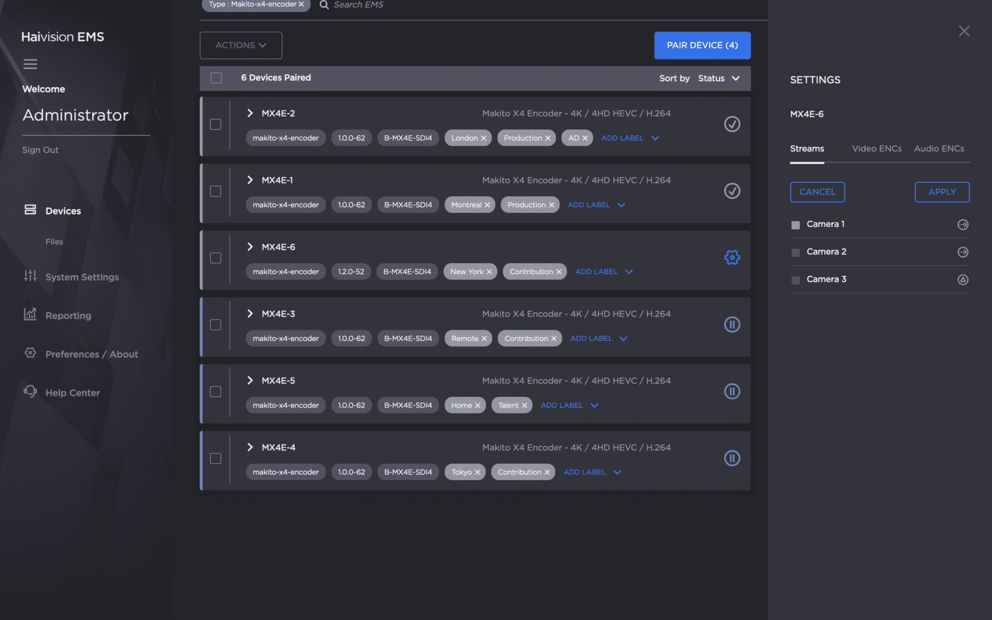Click the PAIR DEVICE (4) button
The image size is (992, 620).
point(702,45)
